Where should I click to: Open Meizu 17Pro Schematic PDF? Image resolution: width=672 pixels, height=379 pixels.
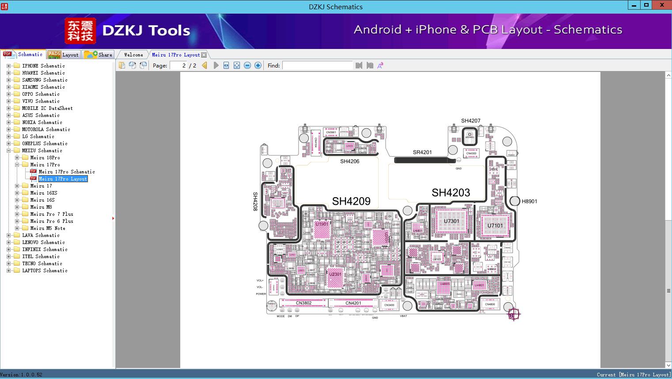tap(67, 172)
